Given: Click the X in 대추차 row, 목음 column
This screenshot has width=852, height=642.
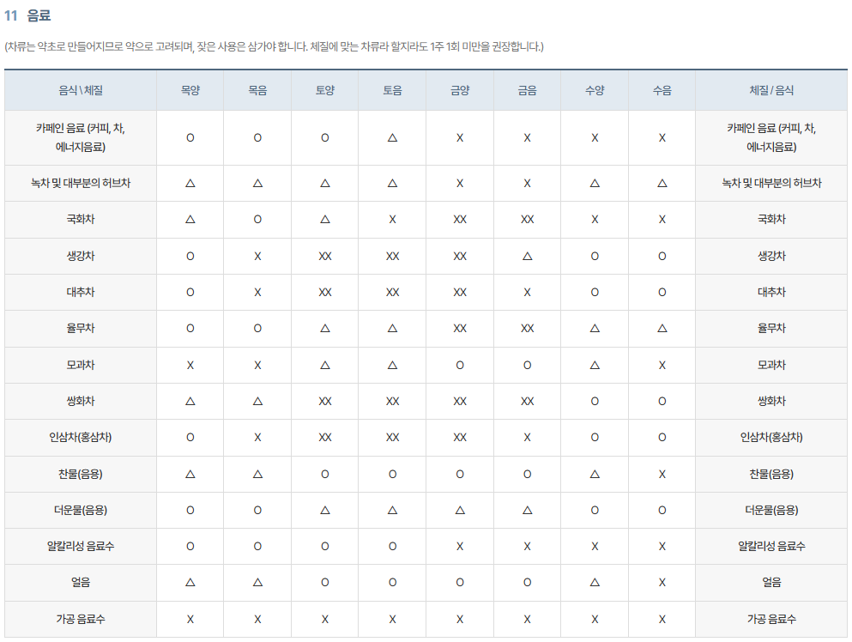Looking at the screenshot, I should click(257, 292).
